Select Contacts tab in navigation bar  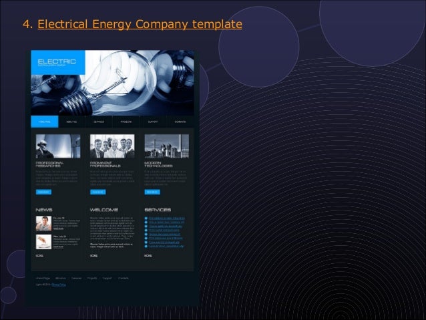[x=180, y=122]
